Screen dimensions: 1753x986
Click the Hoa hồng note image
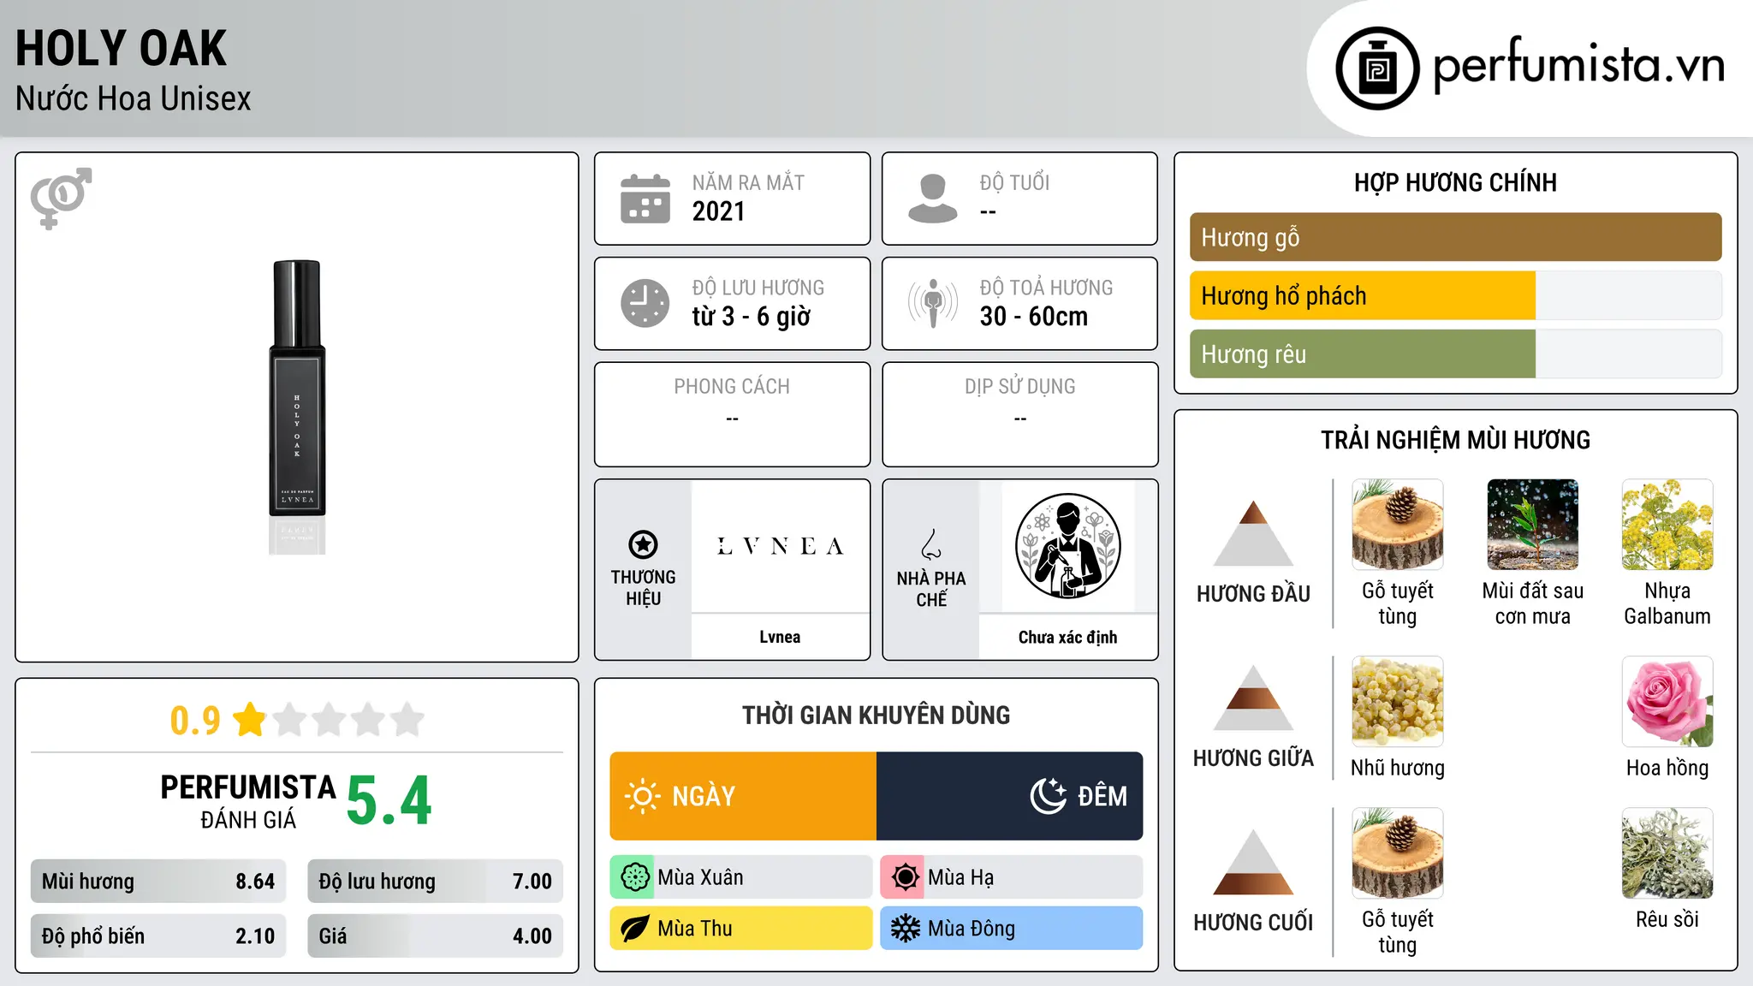[1667, 702]
